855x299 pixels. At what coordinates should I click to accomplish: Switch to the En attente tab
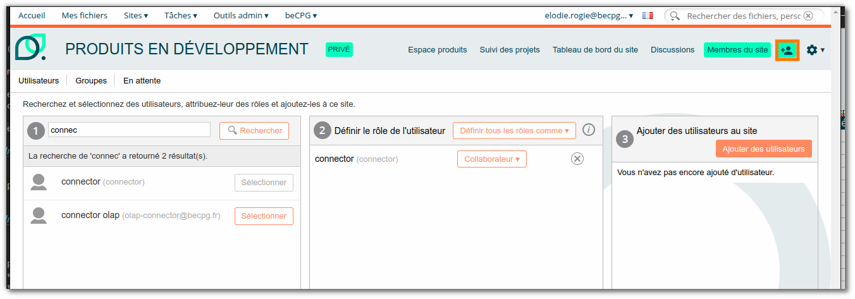[x=142, y=80]
